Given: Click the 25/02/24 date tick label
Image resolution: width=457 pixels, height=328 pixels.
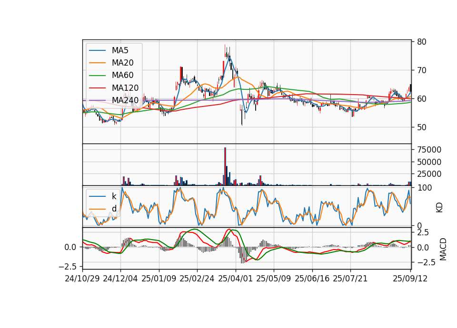Looking at the screenshot, I should [x=197, y=279].
